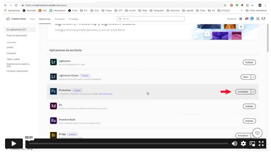Open the Formación tab
This screenshot has width=271, height=153.
click(60, 19)
